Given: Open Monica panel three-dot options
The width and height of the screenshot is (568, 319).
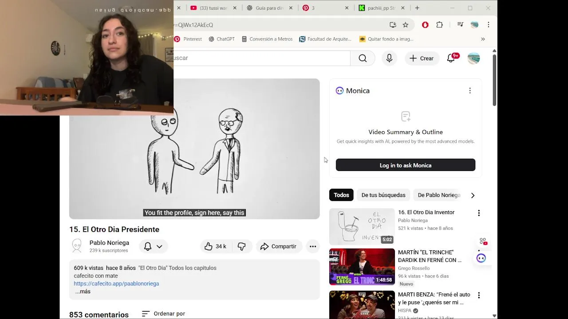Looking at the screenshot, I should 470,90.
